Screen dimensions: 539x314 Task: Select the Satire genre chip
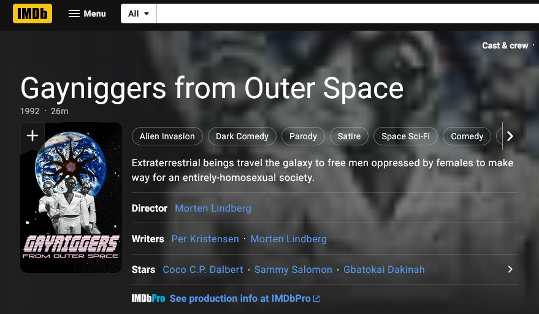[x=349, y=136]
